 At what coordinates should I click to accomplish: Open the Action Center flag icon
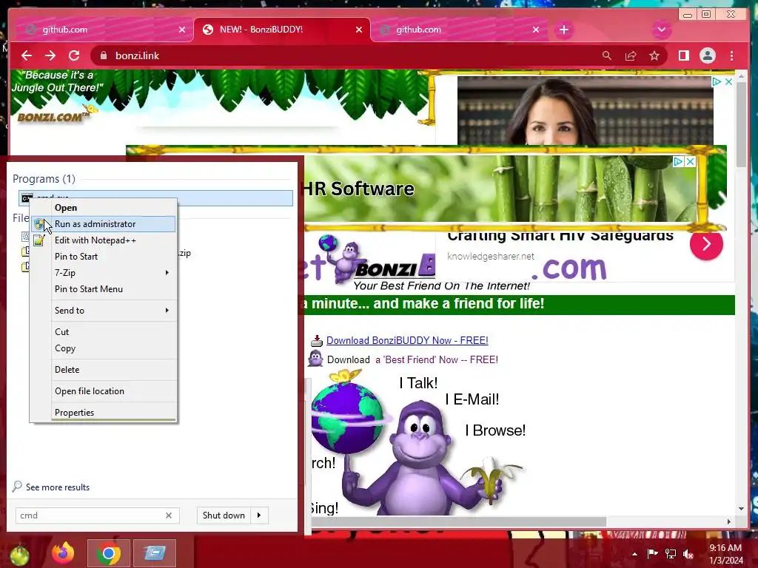click(652, 554)
